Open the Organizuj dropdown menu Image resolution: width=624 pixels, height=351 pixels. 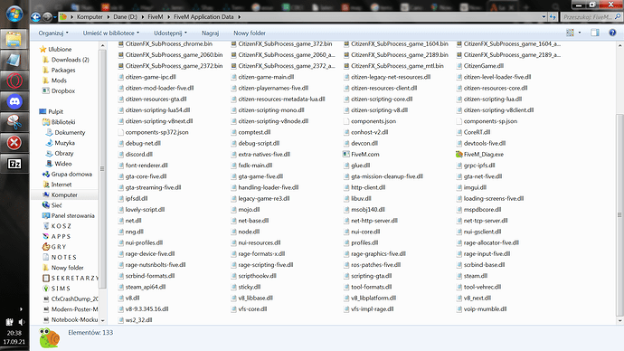pos(53,33)
